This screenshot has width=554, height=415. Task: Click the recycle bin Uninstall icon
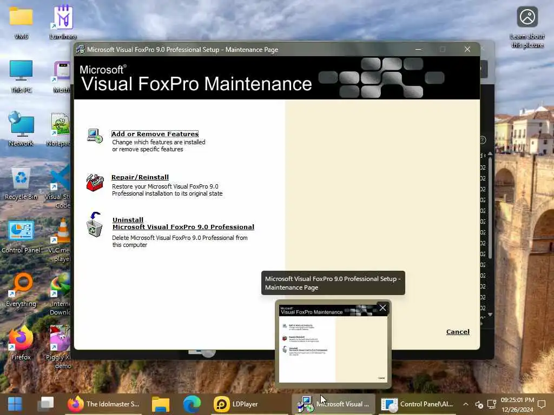94,224
